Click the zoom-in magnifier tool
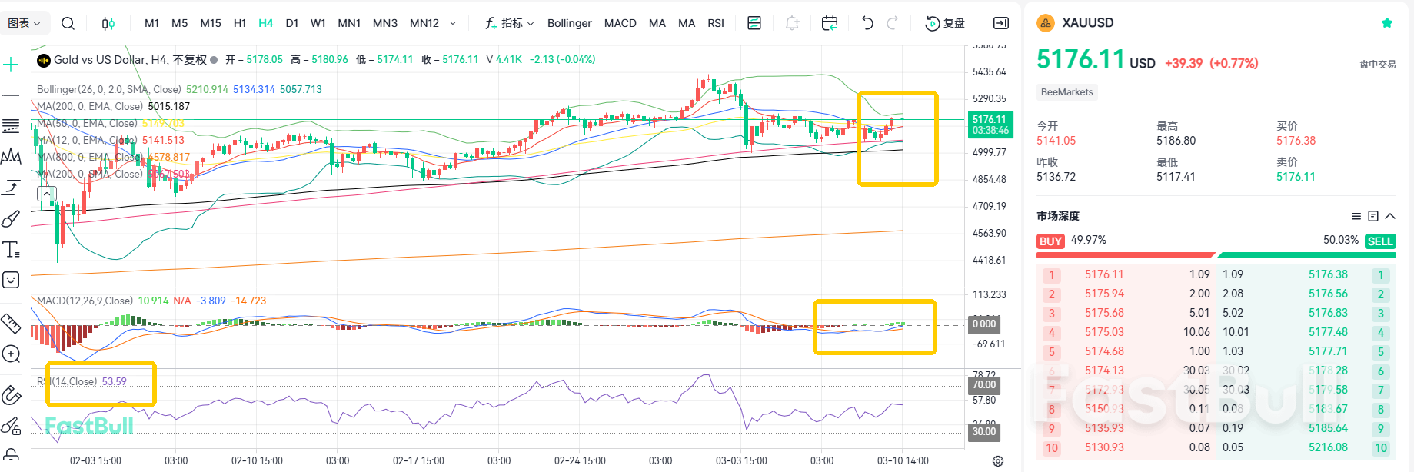 click(x=11, y=354)
